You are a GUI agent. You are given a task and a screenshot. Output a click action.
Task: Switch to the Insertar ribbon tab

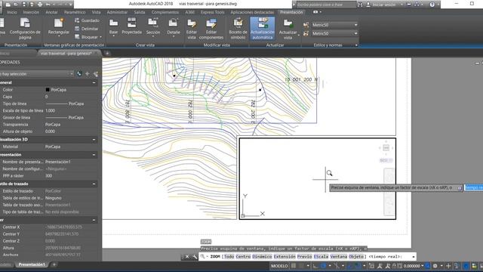(x=31, y=12)
